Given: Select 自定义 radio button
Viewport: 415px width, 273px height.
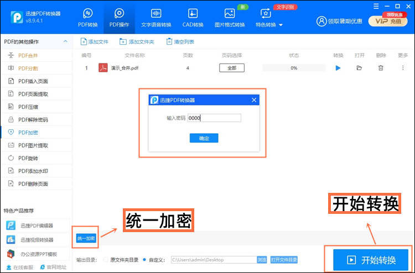Looking at the screenshot, I should tap(144, 260).
